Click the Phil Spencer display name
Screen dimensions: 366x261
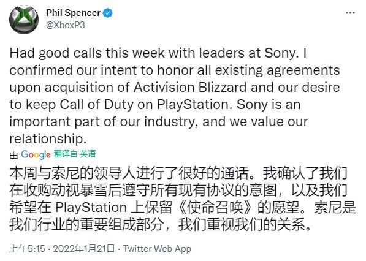point(74,13)
